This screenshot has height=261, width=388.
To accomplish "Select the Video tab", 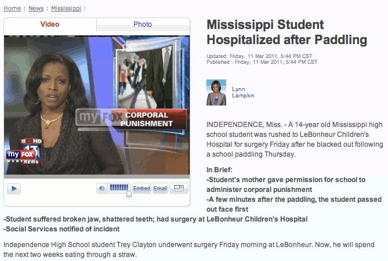I will coord(50,24).
